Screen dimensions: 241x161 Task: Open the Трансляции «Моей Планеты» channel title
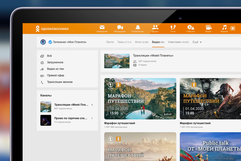pyautogui.click(x=153, y=56)
